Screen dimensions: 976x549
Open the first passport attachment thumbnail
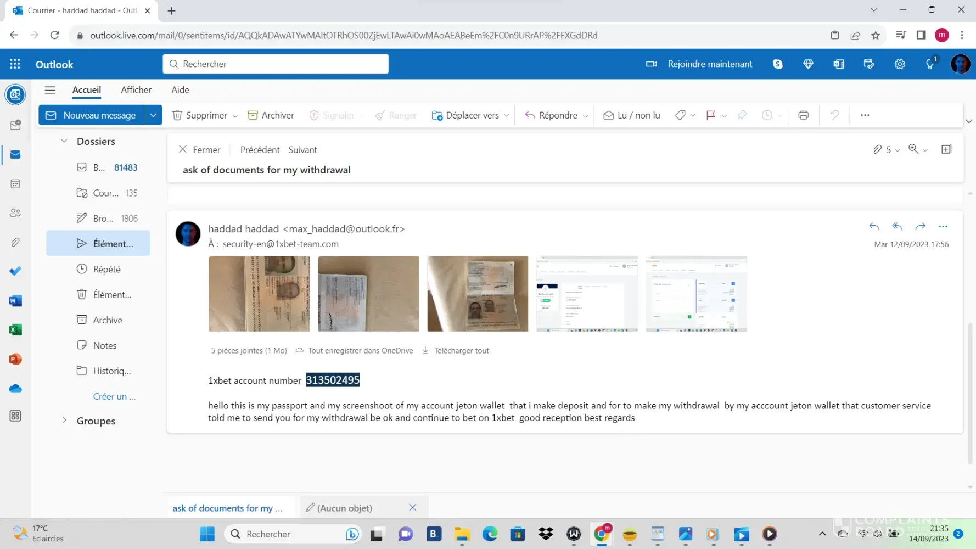click(259, 294)
